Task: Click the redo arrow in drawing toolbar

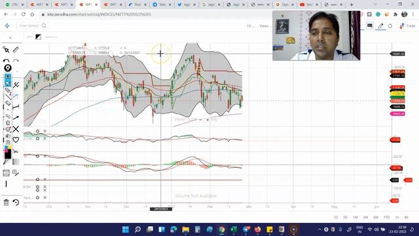Action: 16,61
